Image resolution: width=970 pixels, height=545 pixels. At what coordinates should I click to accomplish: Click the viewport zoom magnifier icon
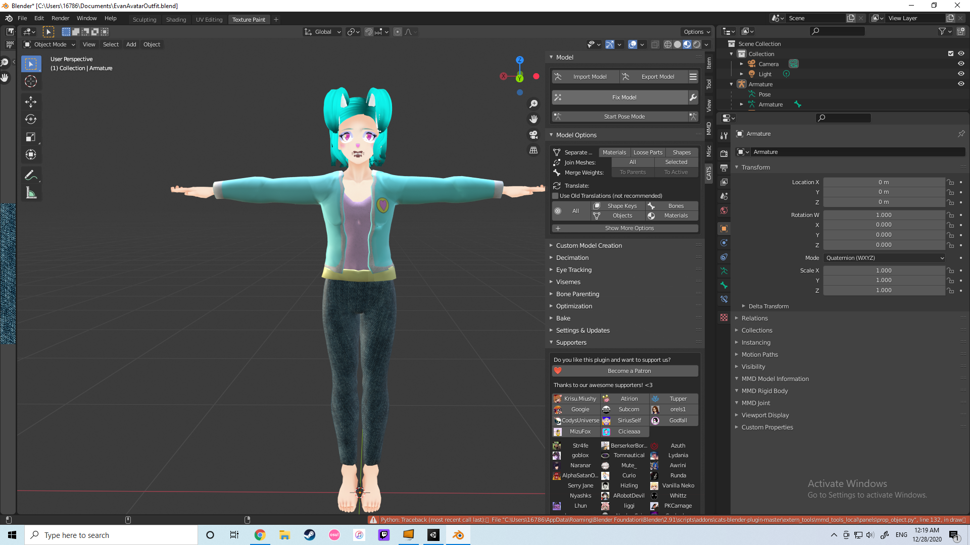533,103
